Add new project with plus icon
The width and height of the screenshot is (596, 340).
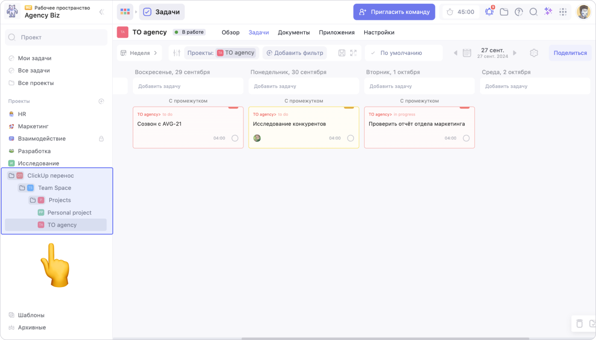click(x=101, y=101)
